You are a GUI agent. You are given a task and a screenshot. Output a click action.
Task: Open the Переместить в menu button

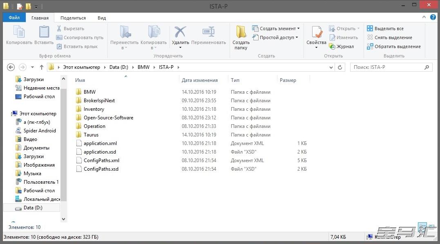coord(124,38)
